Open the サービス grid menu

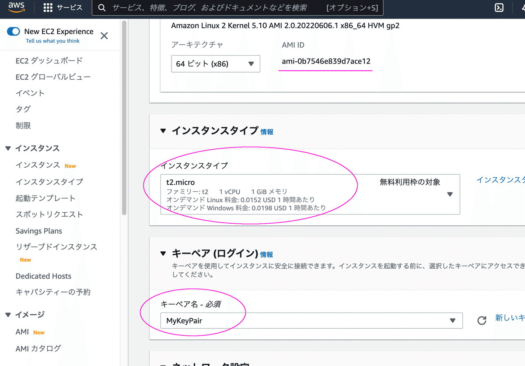pyautogui.click(x=63, y=8)
